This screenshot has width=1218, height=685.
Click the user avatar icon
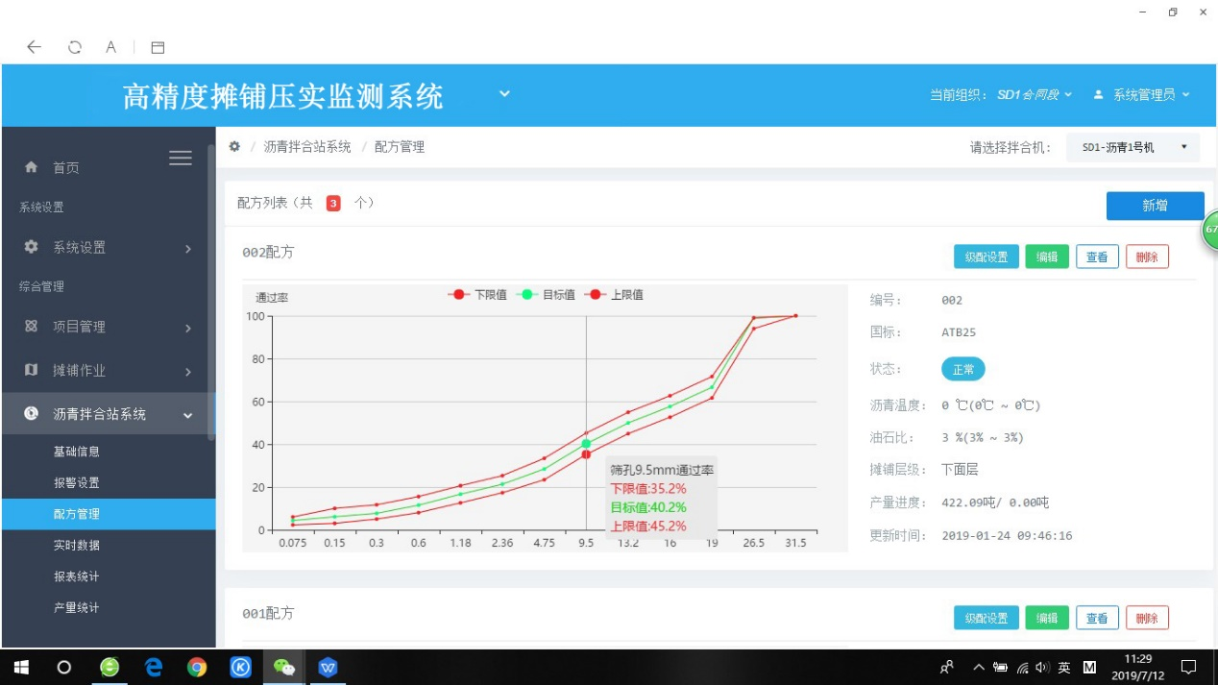pyautogui.click(x=1098, y=94)
